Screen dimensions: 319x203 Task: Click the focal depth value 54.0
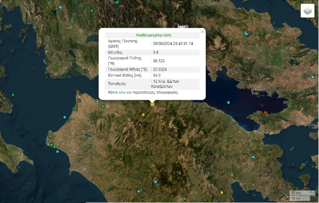click(157, 75)
